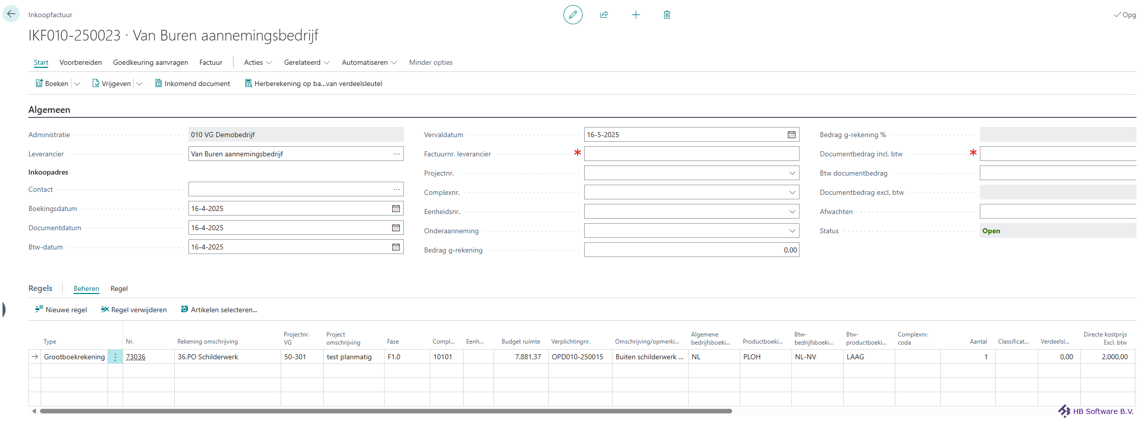Expand the Projectnr. dropdown

coord(792,173)
